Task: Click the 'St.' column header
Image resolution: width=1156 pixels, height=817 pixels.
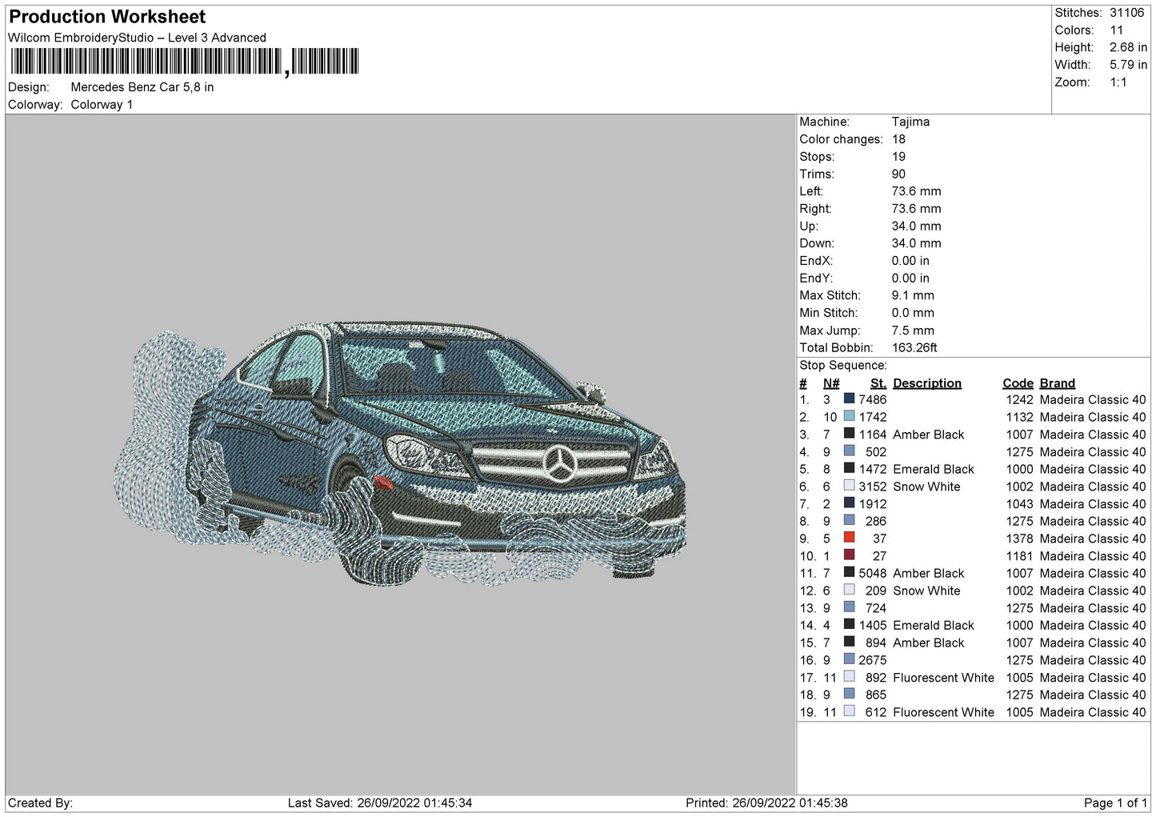Action: (x=878, y=383)
